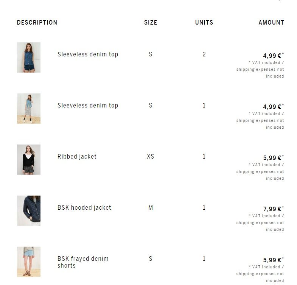Open the first Sleeveless denim top thumbnail
Image resolution: width=297 pixels, height=285 pixels.
pyautogui.click(x=29, y=58)
